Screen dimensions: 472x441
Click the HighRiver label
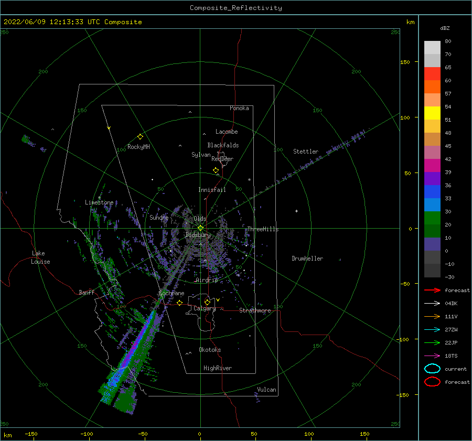click(x=218, y=368)
